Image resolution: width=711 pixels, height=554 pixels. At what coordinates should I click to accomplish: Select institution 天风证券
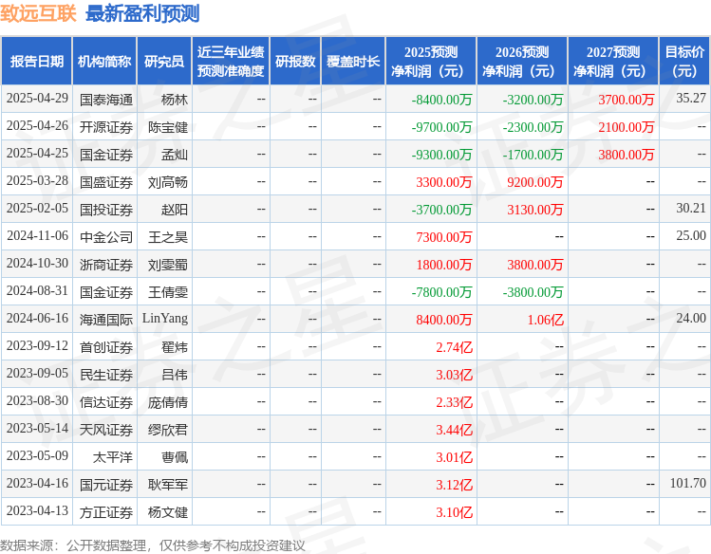click(106, 430)
